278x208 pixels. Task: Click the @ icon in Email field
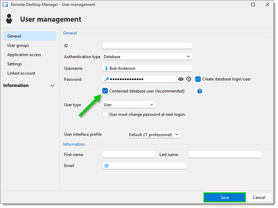tap(106, 166)
